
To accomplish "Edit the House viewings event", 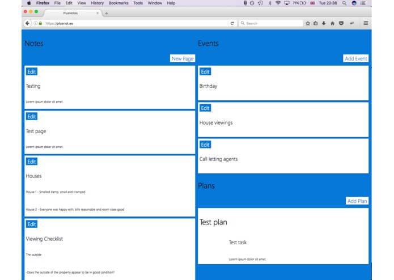I will tap(205, 108).
